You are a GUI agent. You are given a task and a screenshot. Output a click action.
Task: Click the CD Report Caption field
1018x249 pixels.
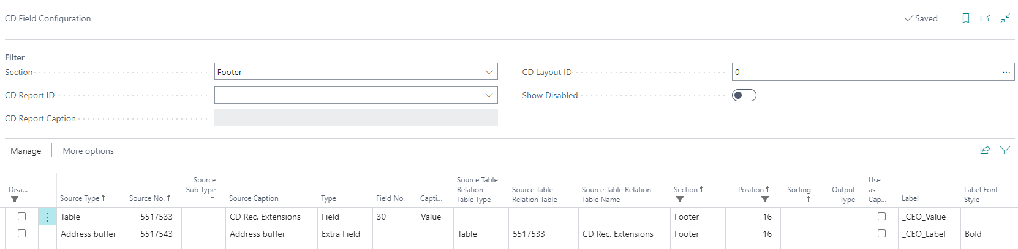[356, 118]
